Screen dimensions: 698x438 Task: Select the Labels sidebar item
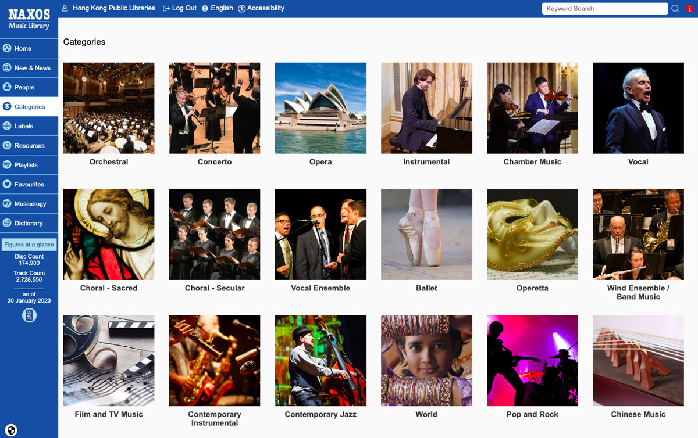[24, 126]
